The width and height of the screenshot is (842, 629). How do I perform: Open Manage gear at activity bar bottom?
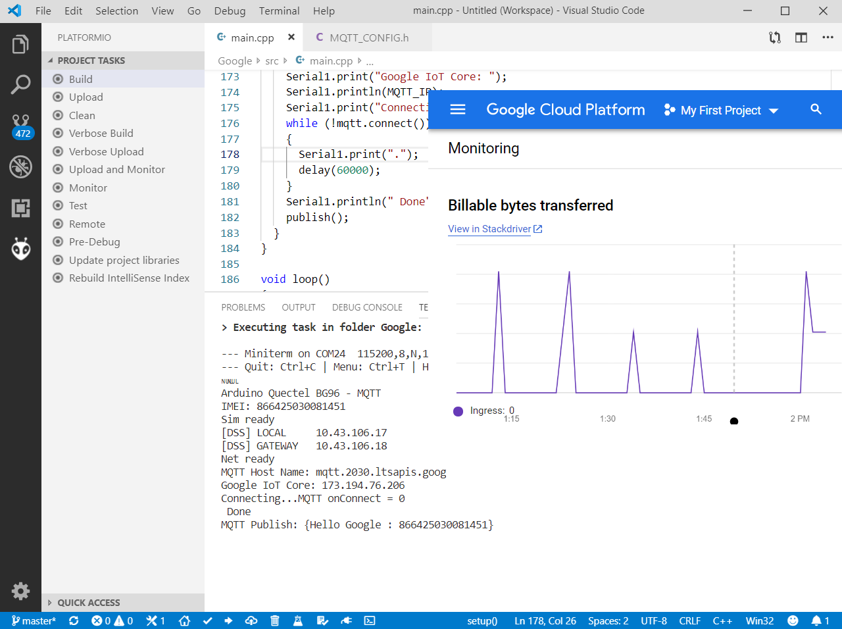20,590
